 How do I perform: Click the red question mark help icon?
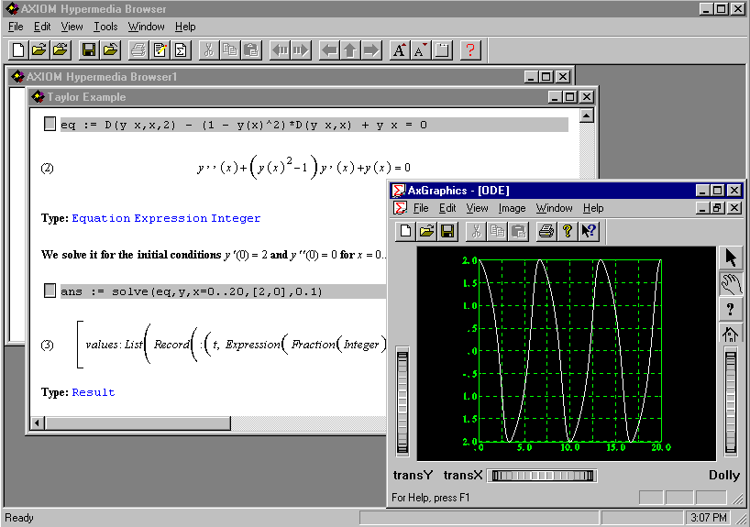click(470, 50)
